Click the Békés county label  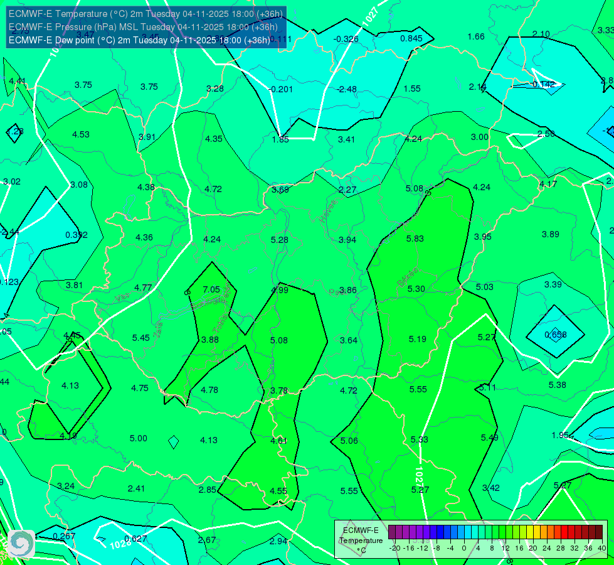(407, 277)
